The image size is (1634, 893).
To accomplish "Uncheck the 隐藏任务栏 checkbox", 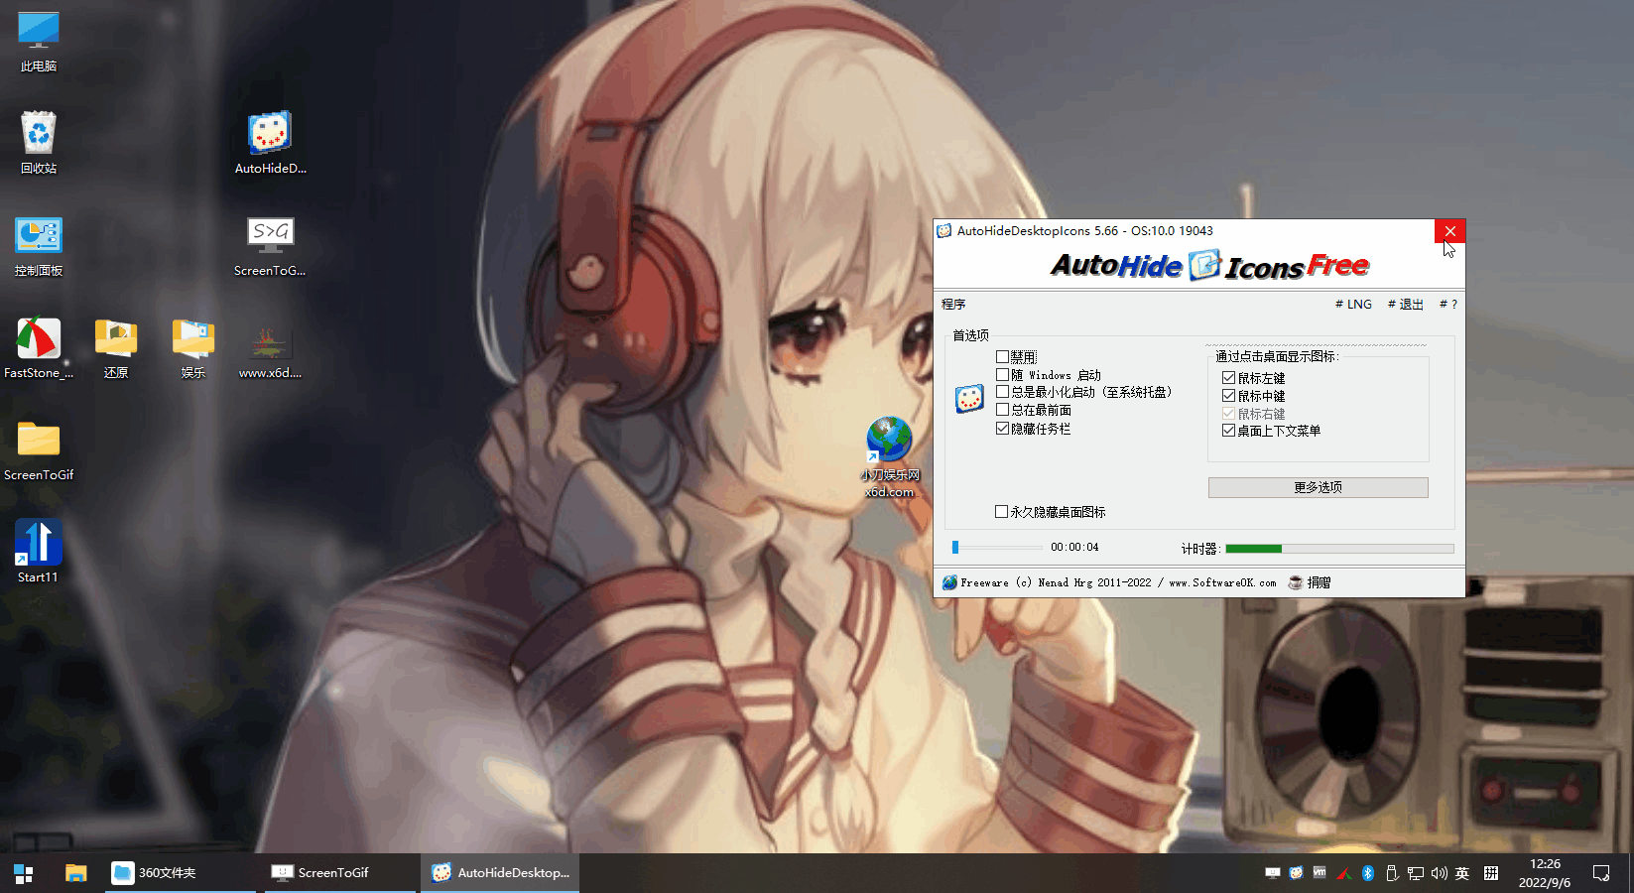I will click(1003, 429).
